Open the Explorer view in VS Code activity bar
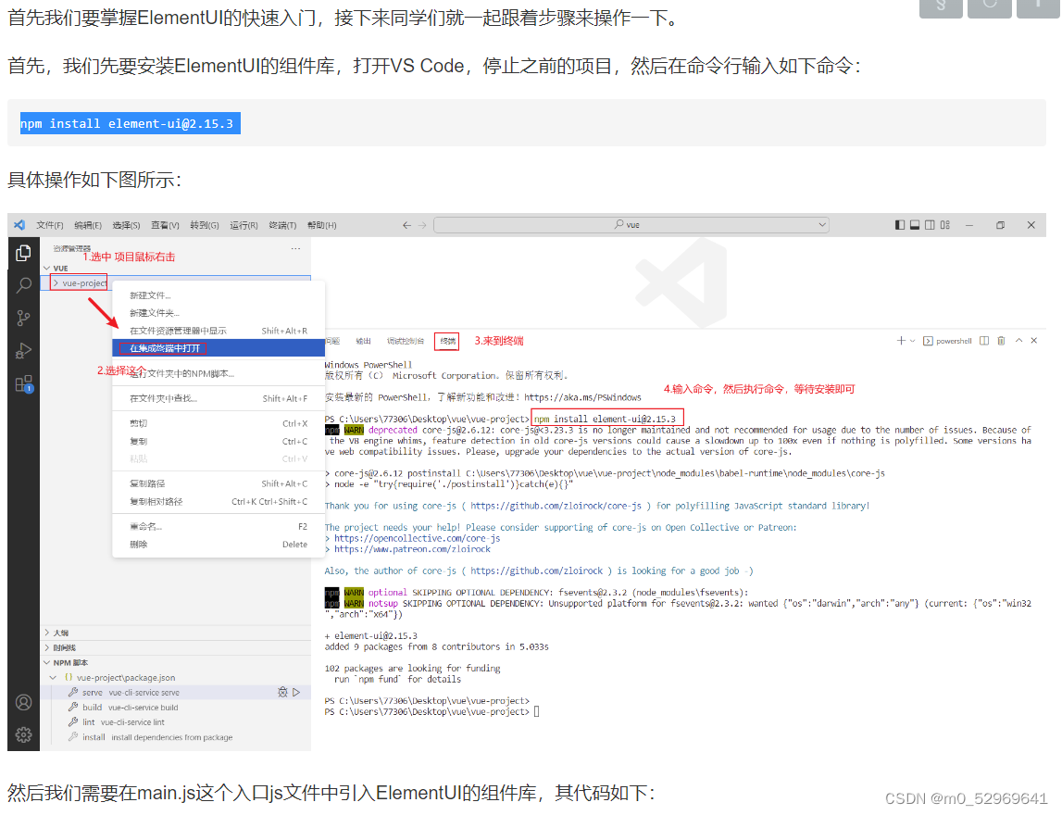The height and width of the screenshot is (815, 1062). (x=24, y=253)
